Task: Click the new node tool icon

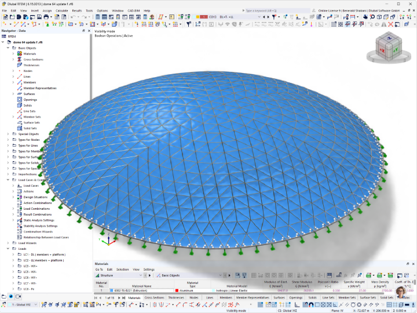Action: click(5, 24)
